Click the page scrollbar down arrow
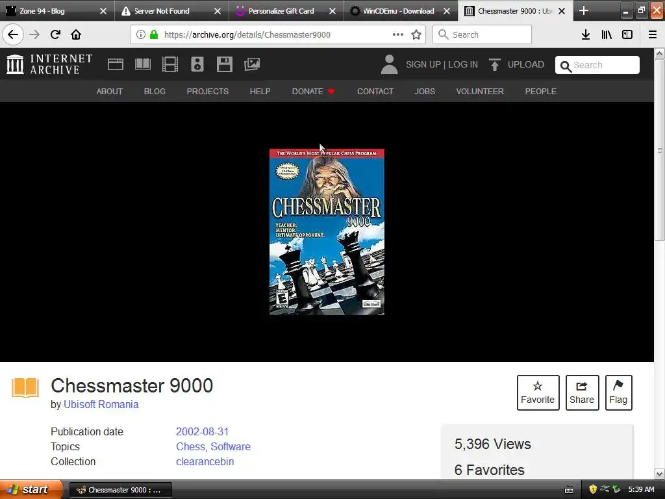665x499 pixels. click(x=660, y=474)
